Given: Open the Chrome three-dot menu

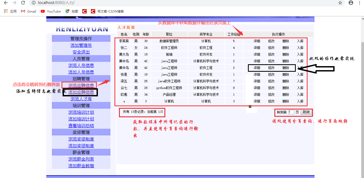Looking at the screenshot, I should pyautogui.click(x=359, y=3).
